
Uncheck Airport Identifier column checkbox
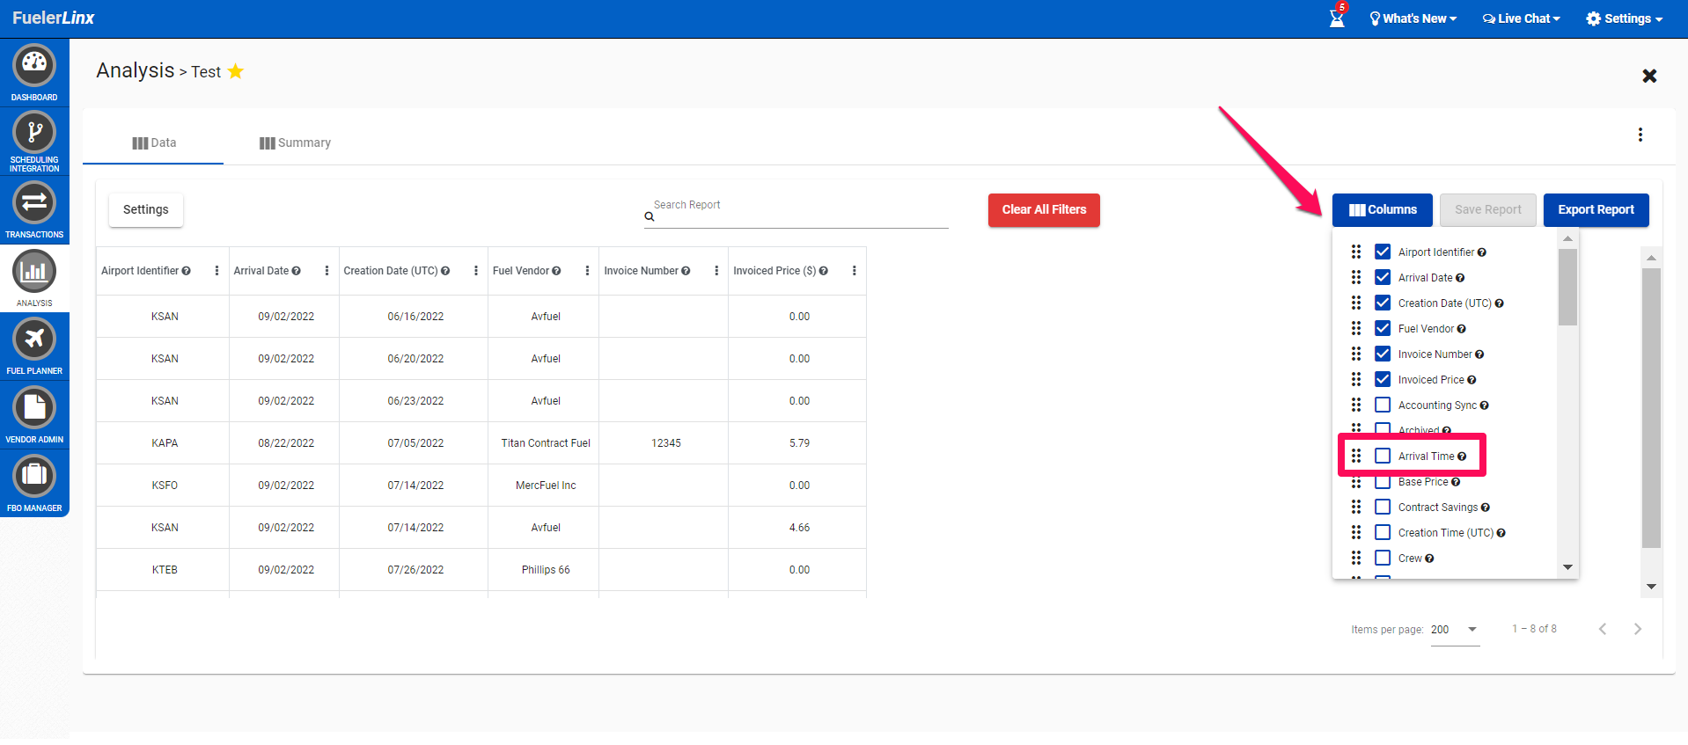click(1383, 252)
